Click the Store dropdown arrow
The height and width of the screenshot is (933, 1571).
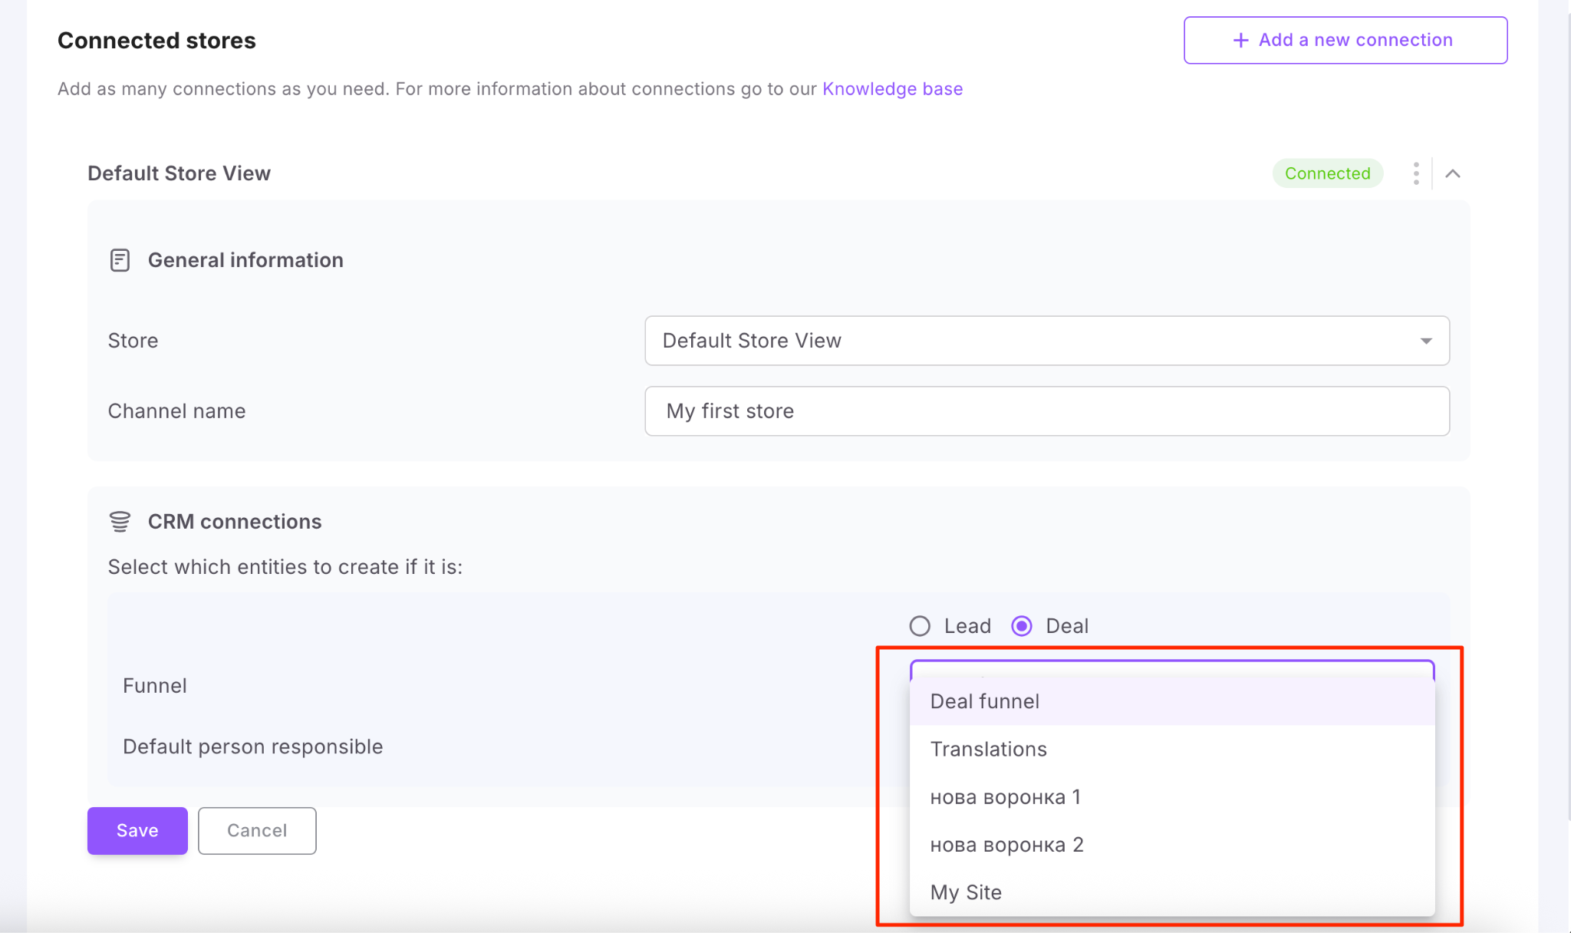point(1425,341)
